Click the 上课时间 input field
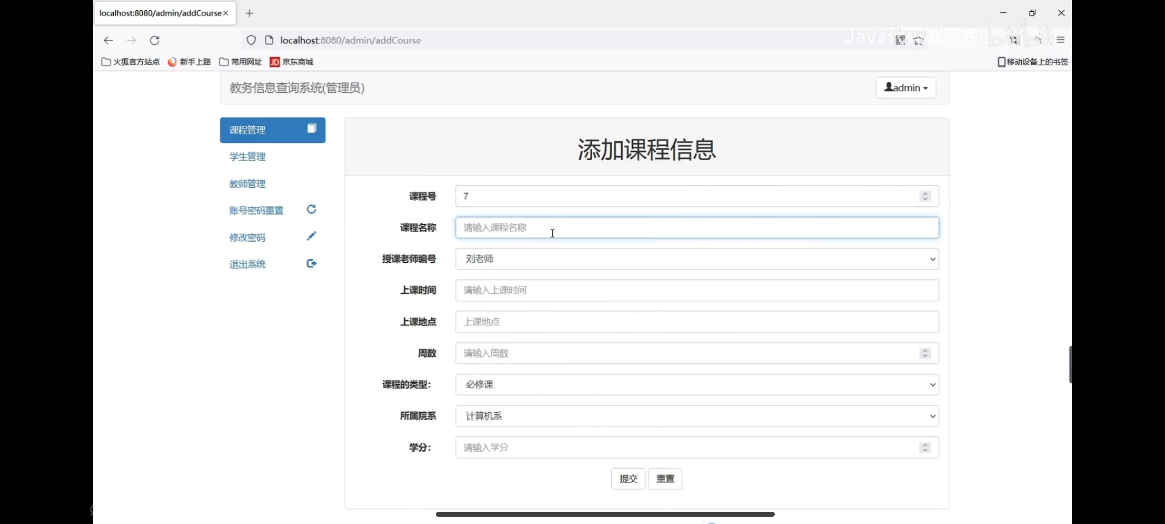Screen dimensions: 1165x524 click(697, 290)
